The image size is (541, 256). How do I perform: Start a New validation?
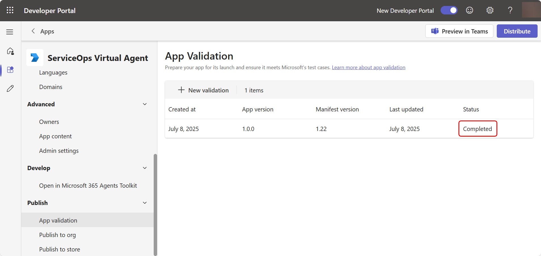click(x=203, y=90)
